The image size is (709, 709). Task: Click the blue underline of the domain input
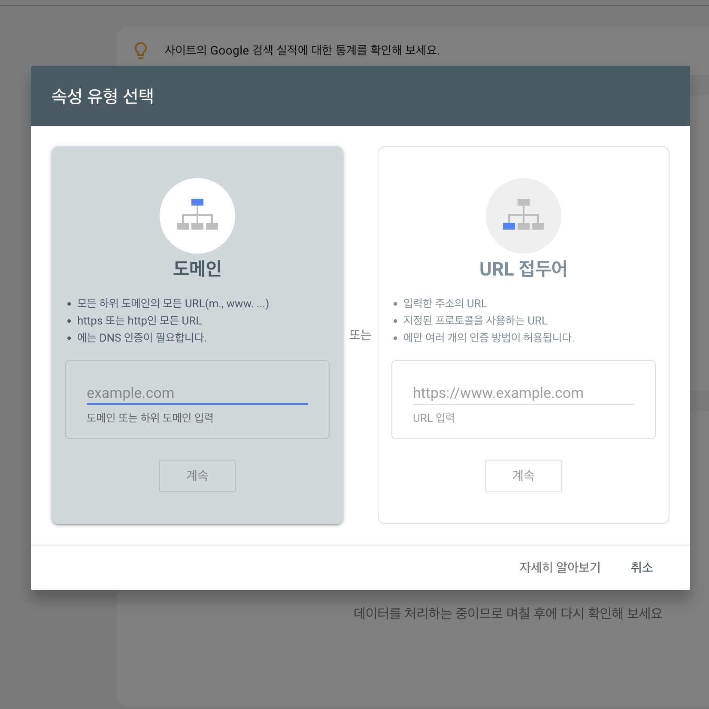197,404
